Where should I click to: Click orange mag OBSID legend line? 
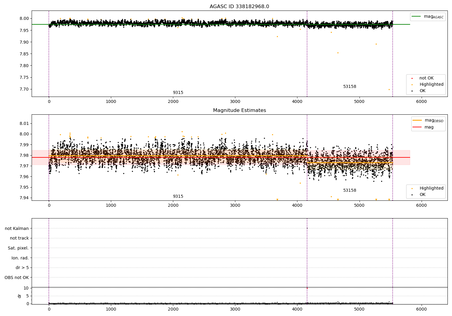pyautogui.click(x=417, y=120)
